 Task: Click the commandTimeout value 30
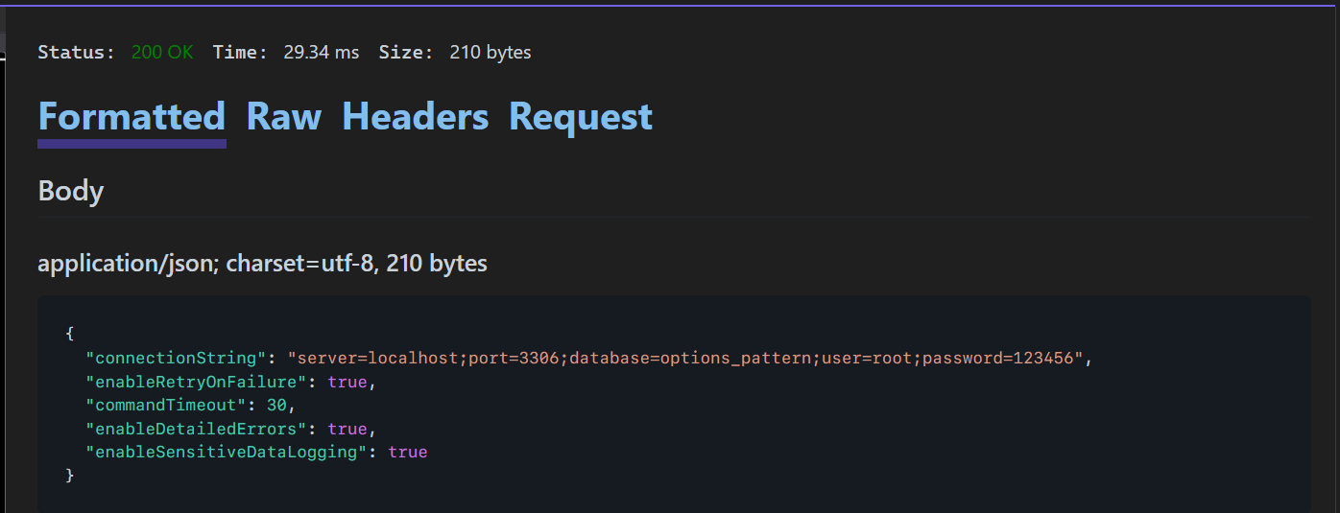tap(276, 405)
